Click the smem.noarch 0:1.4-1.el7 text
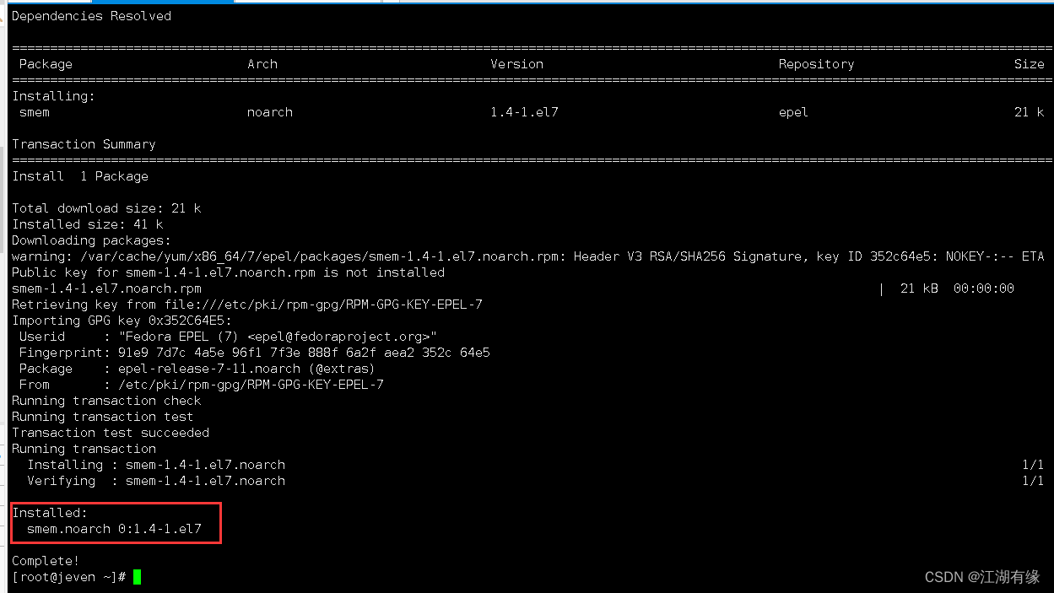The height and width of the screenshot is (593, 1054). [116, 529]
